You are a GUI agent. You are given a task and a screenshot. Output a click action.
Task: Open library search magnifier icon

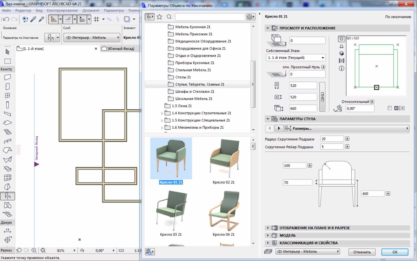coord(169,17)
